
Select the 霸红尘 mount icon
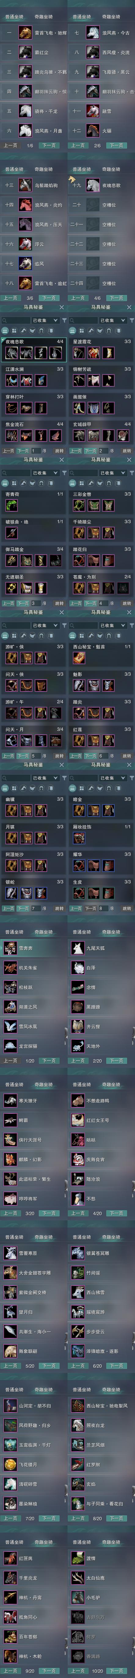tap(25, 52)
